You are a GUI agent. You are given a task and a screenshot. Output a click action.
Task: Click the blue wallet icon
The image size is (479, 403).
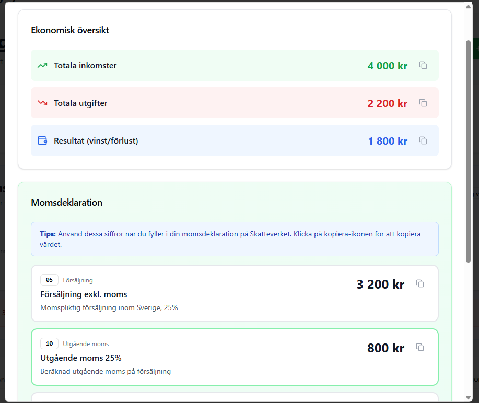(42, 141)
